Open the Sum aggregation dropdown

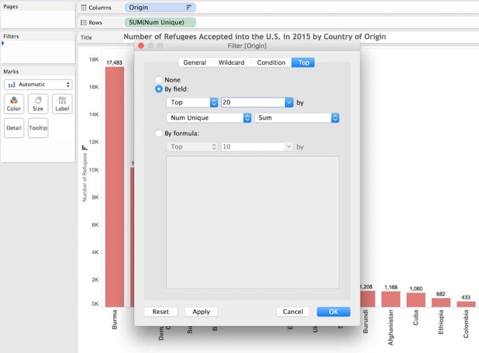click(x=297, y=118)
